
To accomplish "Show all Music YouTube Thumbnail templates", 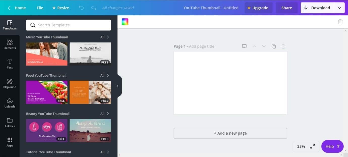I will (x=104, y=37).
